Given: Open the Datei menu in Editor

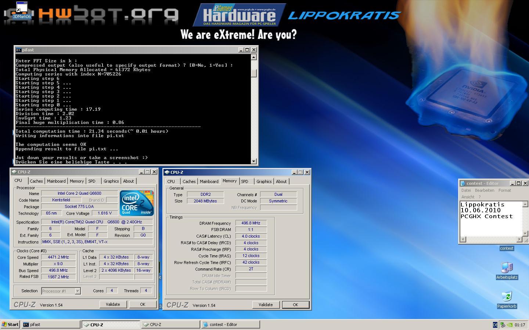Looking at the screenshot, I should tap(466, 190).
